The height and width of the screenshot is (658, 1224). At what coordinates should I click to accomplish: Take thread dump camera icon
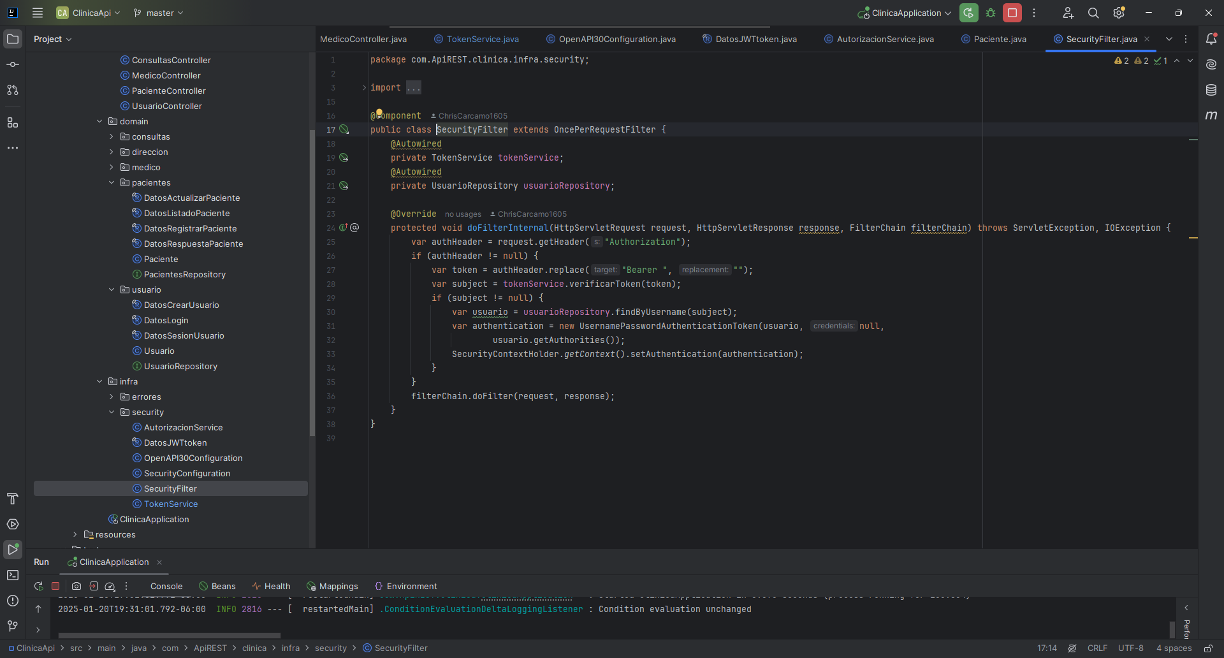click(76, 586)
